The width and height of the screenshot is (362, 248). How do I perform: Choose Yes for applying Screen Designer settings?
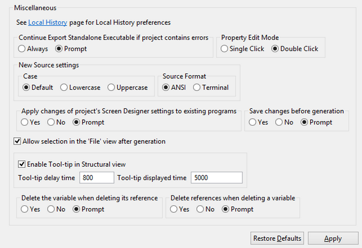click(25, 122)
